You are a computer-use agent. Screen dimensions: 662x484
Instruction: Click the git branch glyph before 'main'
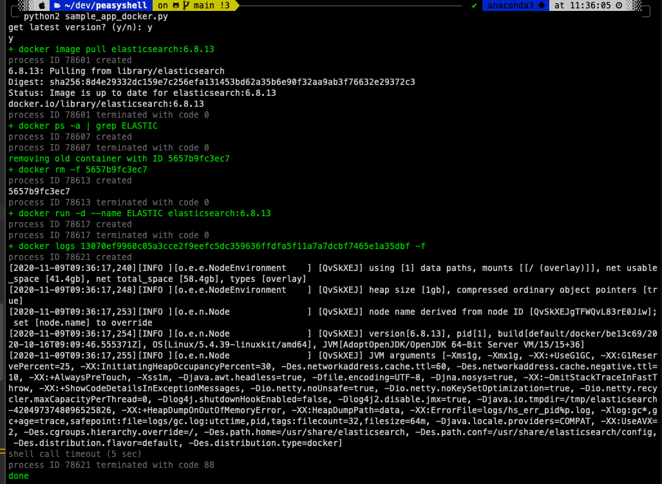[x=186, y=6]
